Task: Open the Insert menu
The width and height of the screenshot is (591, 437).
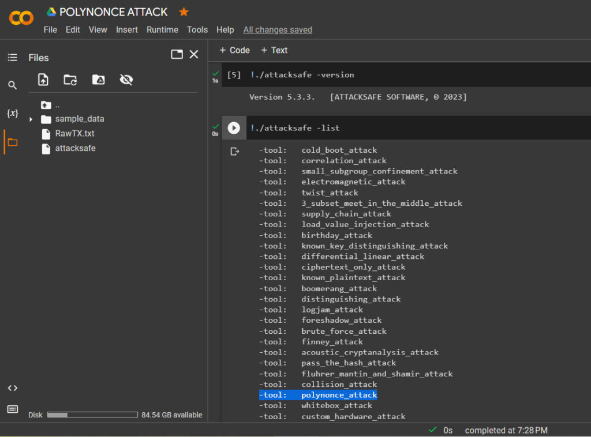Action: click(126, 30)
